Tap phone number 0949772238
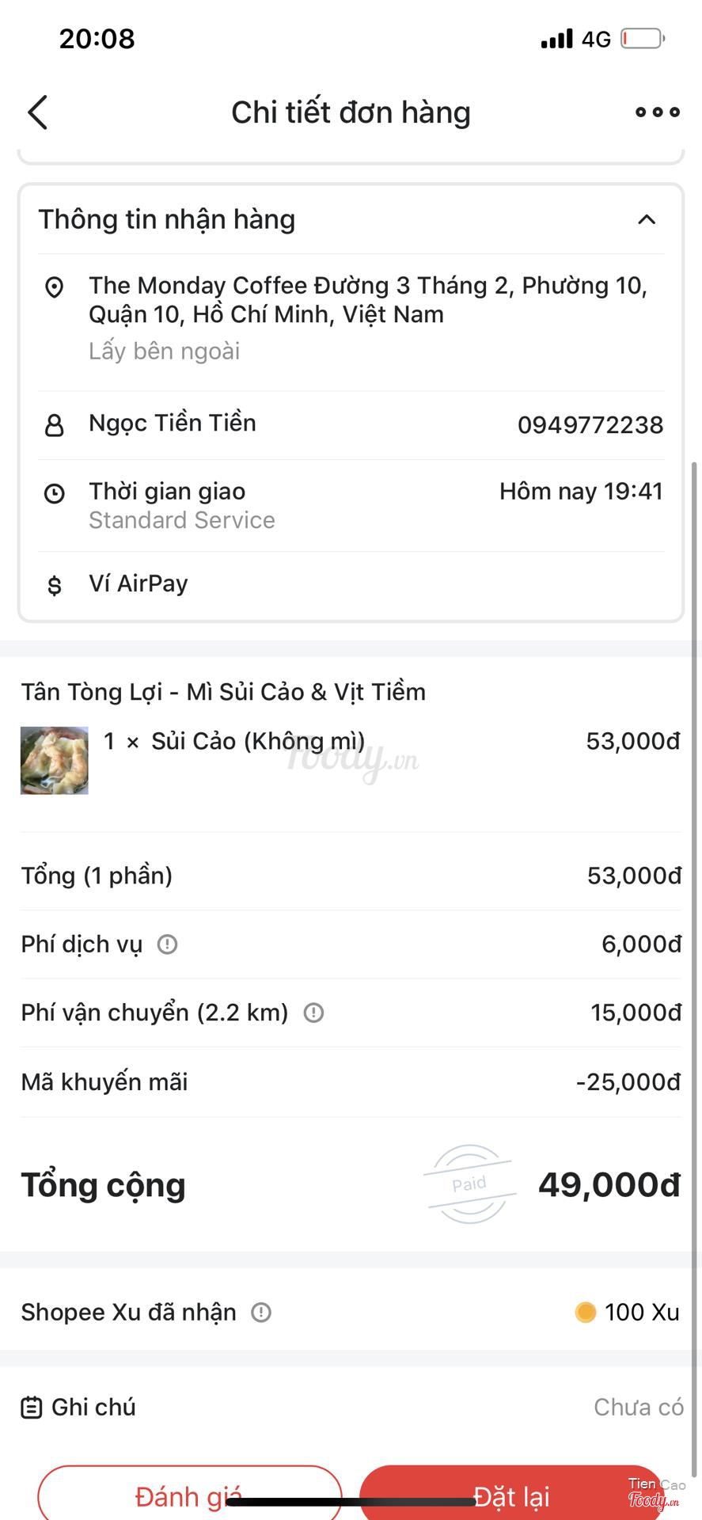702x1520 pixels. (590, 425)
